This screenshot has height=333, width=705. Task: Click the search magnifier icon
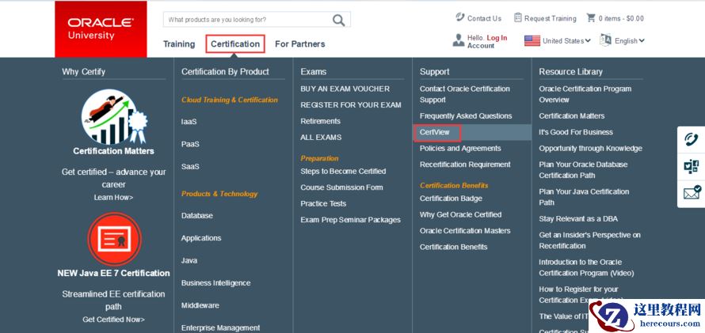(x=339, y=20)
